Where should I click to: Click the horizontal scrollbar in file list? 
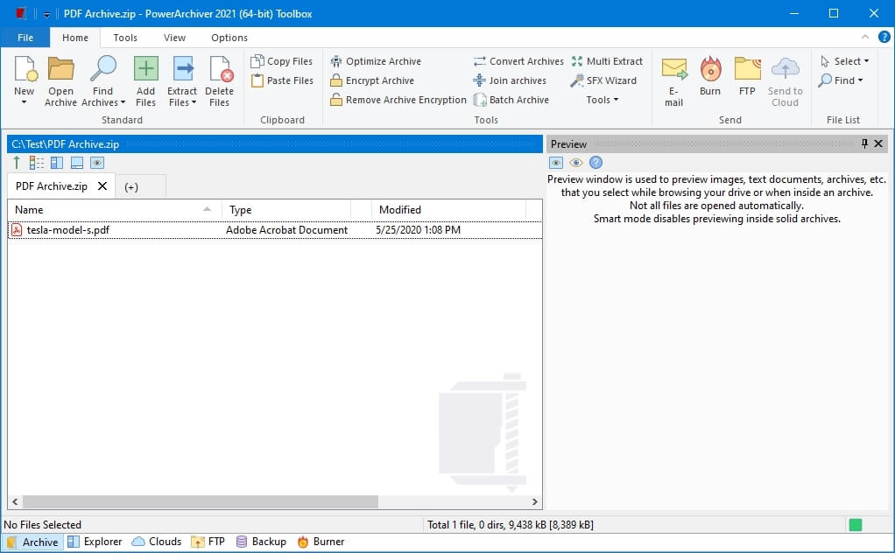point(201,501)
